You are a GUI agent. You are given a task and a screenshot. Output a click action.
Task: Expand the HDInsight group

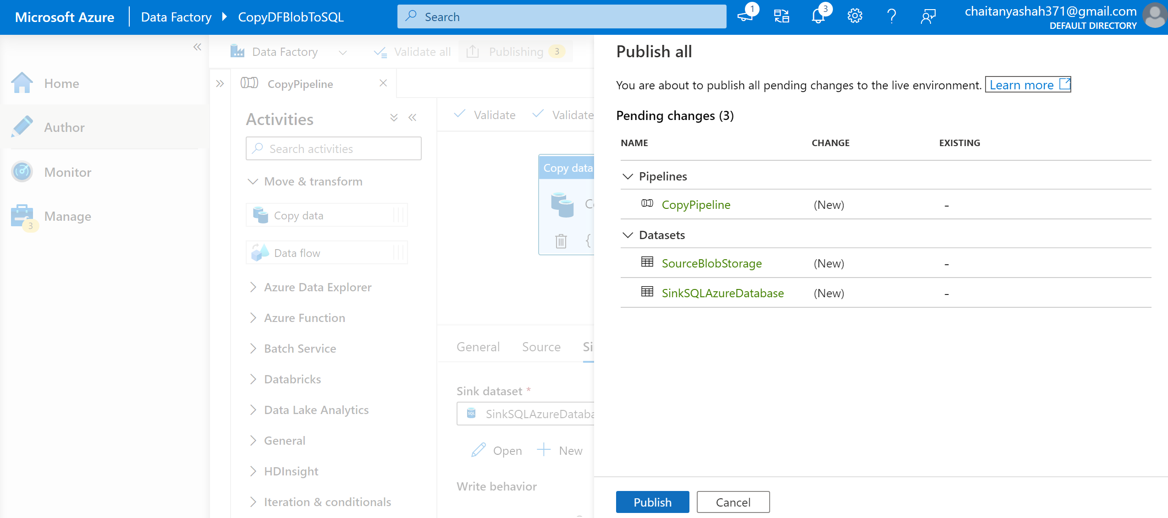(x=253, y=471)
